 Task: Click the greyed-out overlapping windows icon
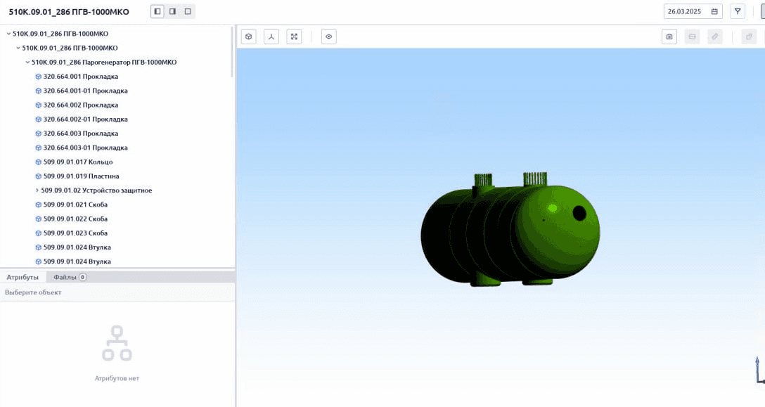coord(749,37)
